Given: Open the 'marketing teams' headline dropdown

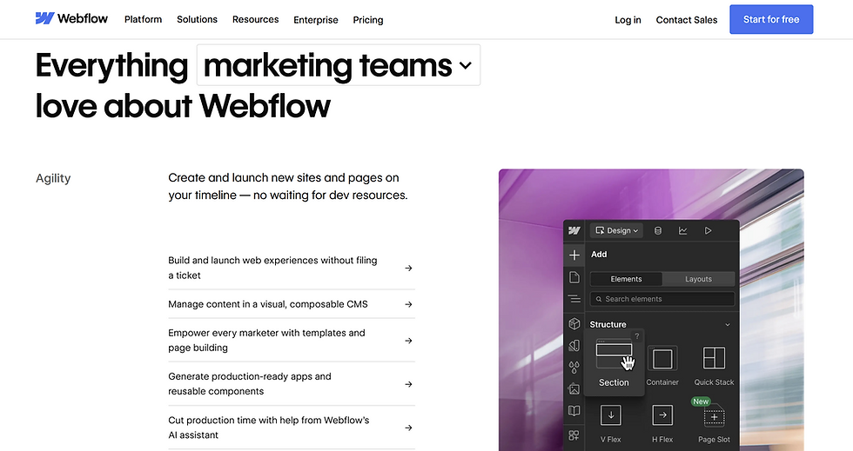Looking at the screenshot, I should 339,65.
